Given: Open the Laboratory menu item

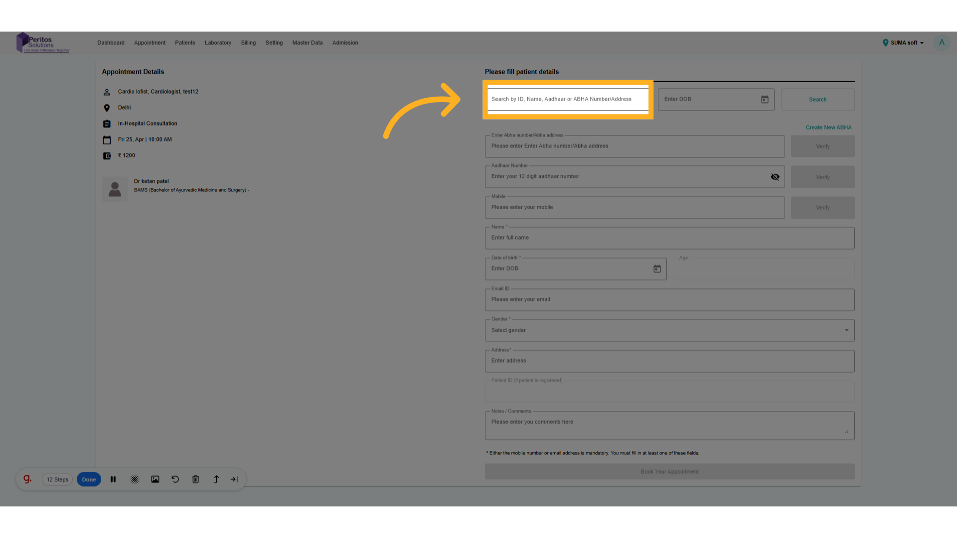Looking at the screenshot, I should click(218, 43).
